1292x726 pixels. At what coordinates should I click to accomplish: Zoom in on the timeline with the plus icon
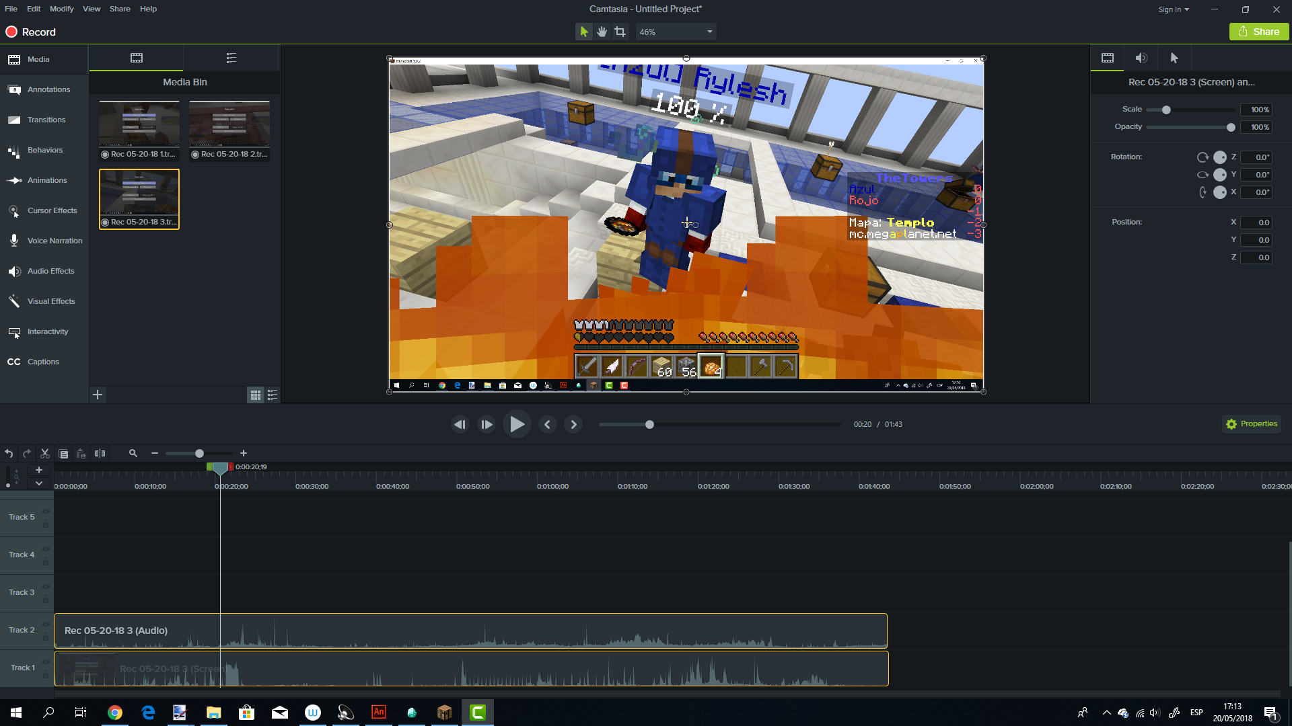coord(244,454)
